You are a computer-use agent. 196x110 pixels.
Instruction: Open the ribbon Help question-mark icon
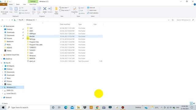(195, 4)
